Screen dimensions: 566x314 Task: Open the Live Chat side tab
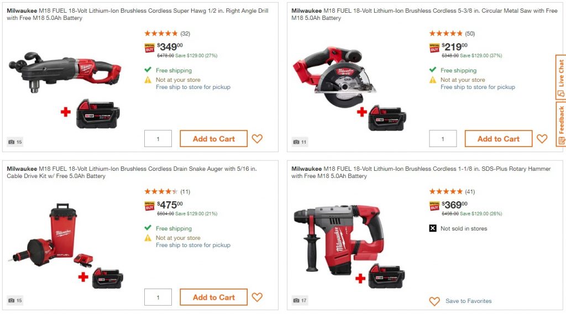click(560, 77)
